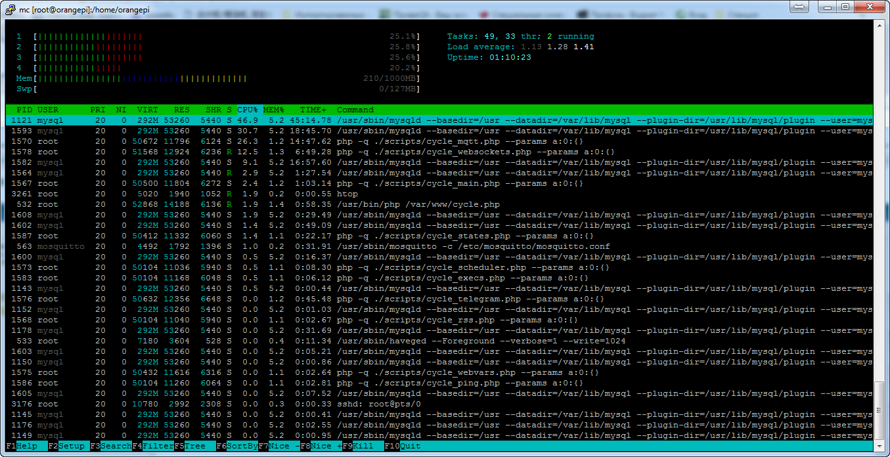Image resolution: width=890 pixels, height=457 pixels.
Task: Select /usr/bin/php /var/www/cycle.php process row
Action: (x=439, y=204)
